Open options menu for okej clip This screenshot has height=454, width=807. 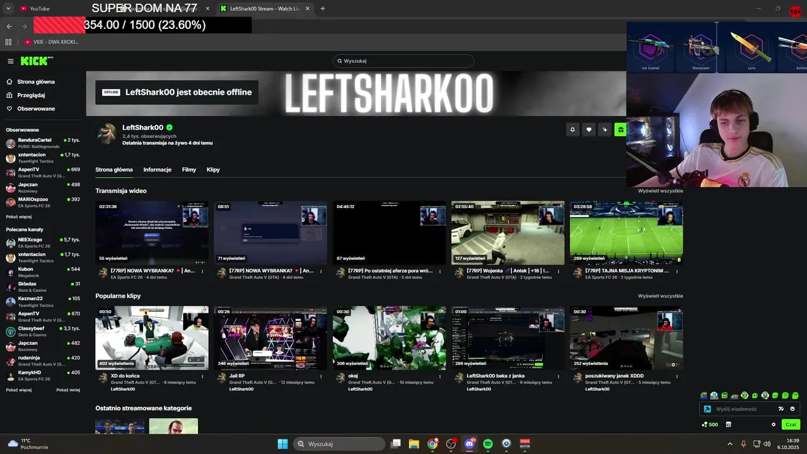click(440, 376)
